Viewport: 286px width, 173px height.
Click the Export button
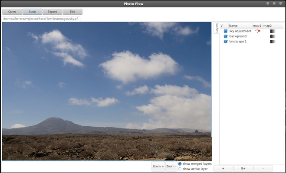tap(53, 12)
